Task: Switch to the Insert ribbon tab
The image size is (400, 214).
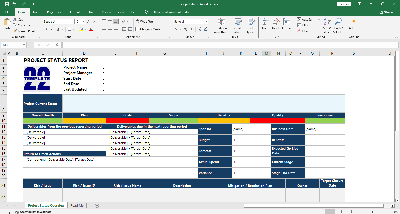Action: 37,12
